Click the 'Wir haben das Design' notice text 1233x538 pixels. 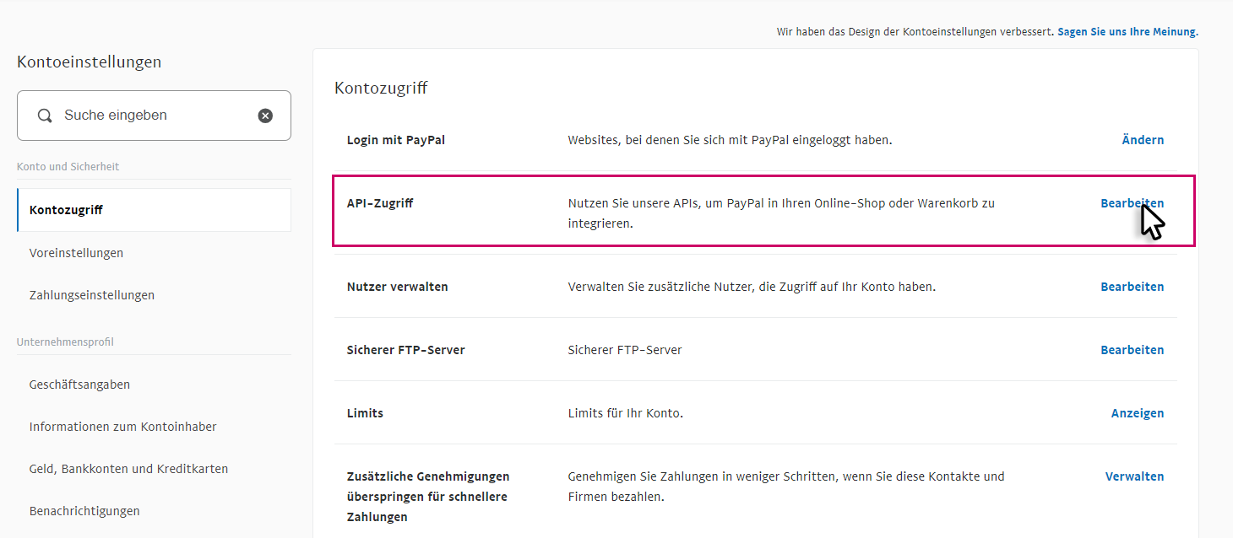coord(915,32)
